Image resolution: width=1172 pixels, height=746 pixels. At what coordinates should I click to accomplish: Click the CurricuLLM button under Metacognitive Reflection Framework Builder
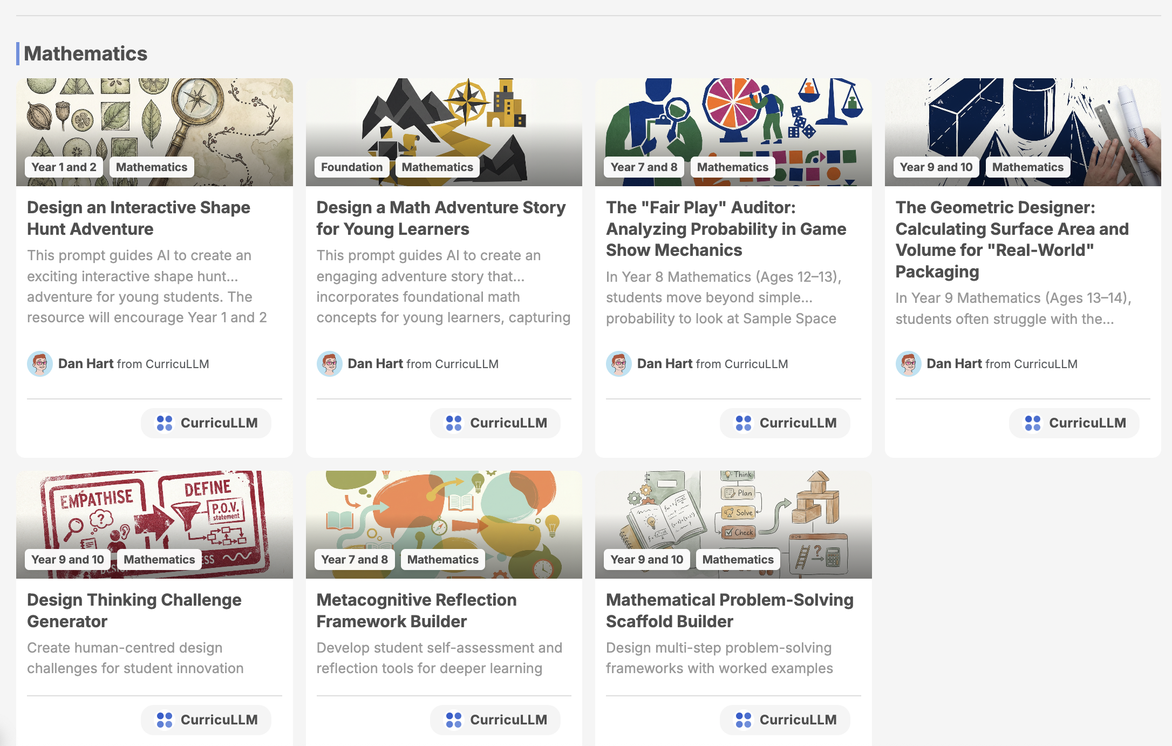pyautogui.click(x=495, y=720)
